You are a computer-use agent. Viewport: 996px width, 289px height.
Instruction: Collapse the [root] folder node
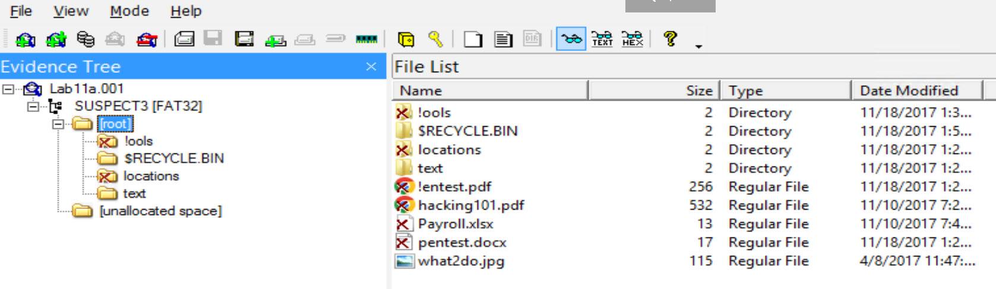tap(58, 124)
